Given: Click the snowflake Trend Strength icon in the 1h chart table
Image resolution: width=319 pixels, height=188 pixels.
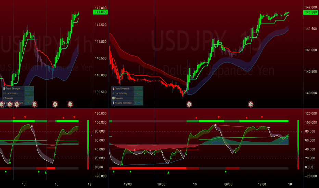Looking at the screenshot, I should click(x=4, y=89).
